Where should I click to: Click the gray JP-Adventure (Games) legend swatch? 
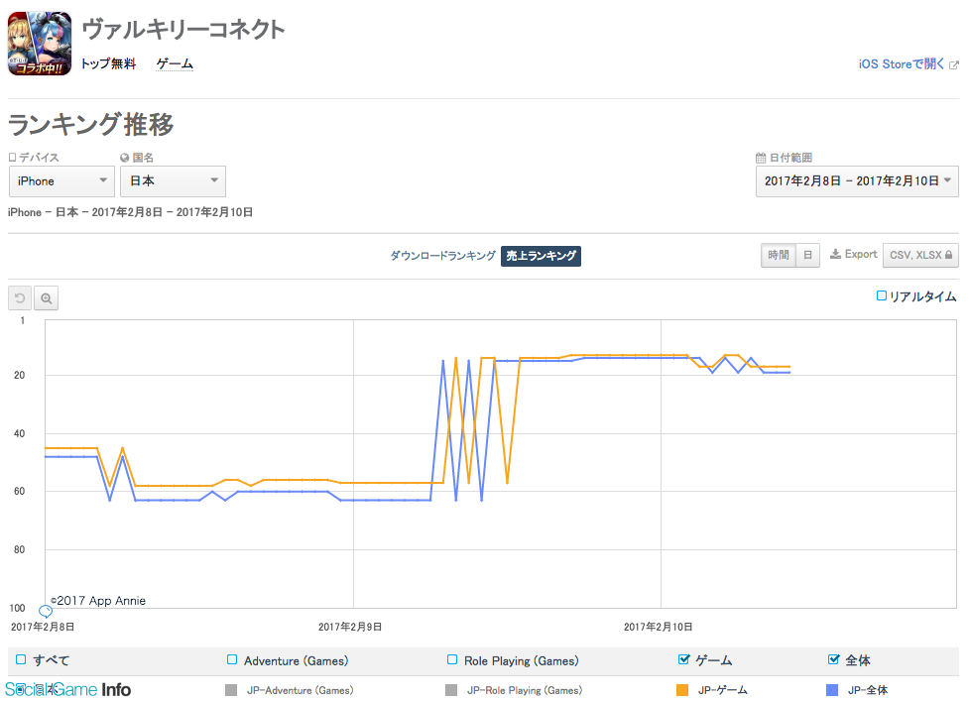[231, 690]
